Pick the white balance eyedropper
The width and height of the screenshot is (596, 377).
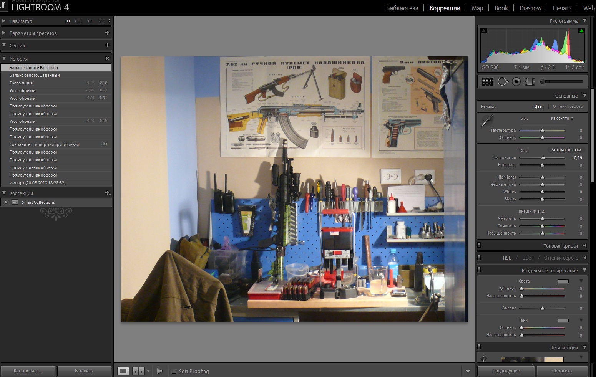[487, 121]
